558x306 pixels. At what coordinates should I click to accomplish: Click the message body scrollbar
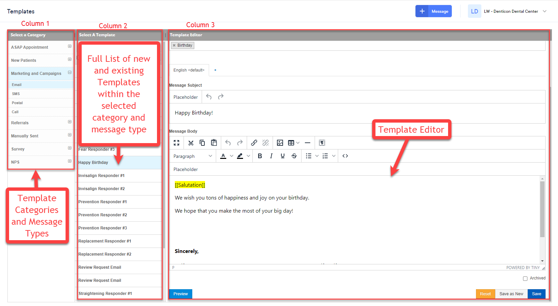(x=542, y=209)
